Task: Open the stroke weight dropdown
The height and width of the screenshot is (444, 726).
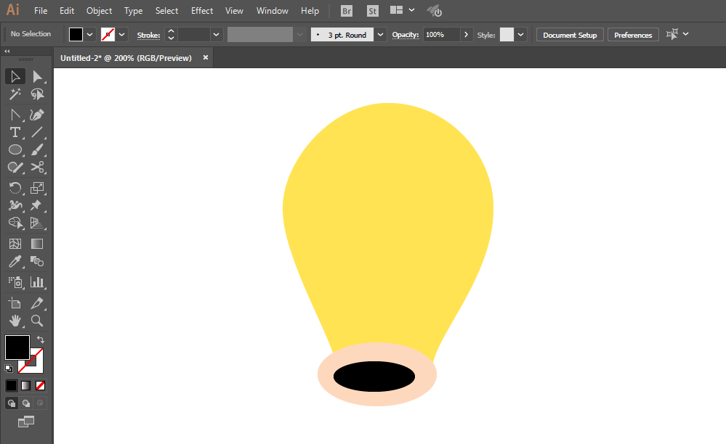Action: tap(216, 35)
